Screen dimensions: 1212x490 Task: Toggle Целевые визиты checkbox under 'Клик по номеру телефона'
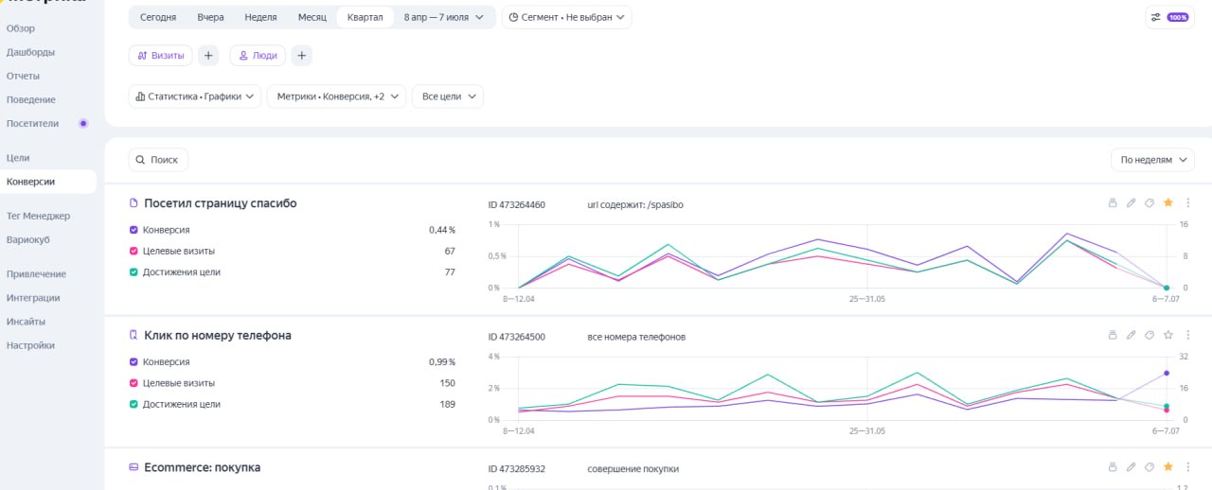click(134, 383)
